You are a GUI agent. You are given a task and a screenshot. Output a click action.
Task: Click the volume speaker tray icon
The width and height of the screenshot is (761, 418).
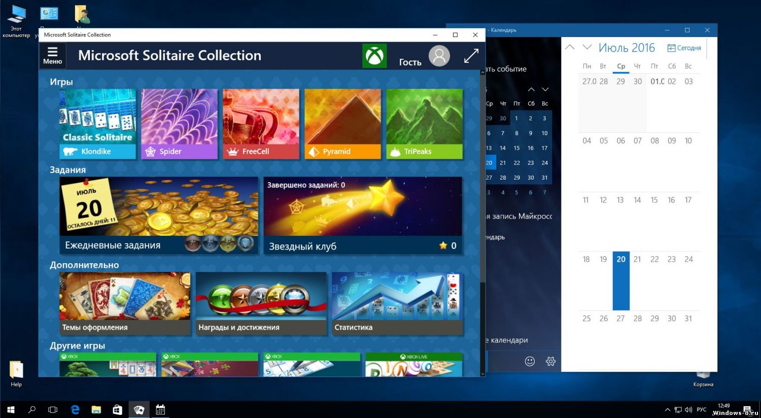point(688,409)
